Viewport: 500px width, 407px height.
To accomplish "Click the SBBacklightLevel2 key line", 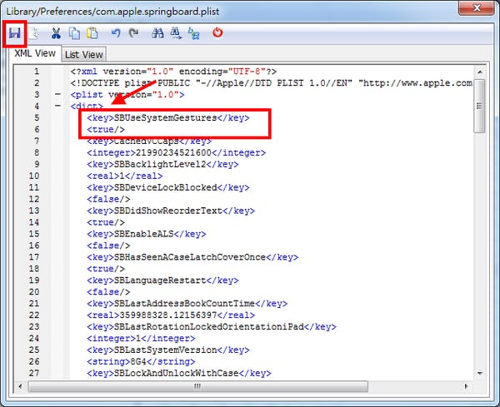I will [162, 164].
